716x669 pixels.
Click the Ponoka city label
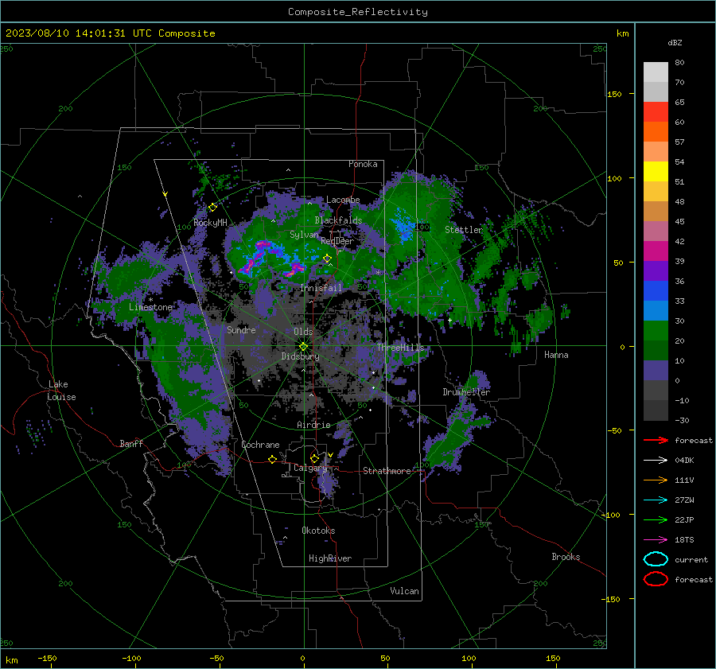point(363,164)
